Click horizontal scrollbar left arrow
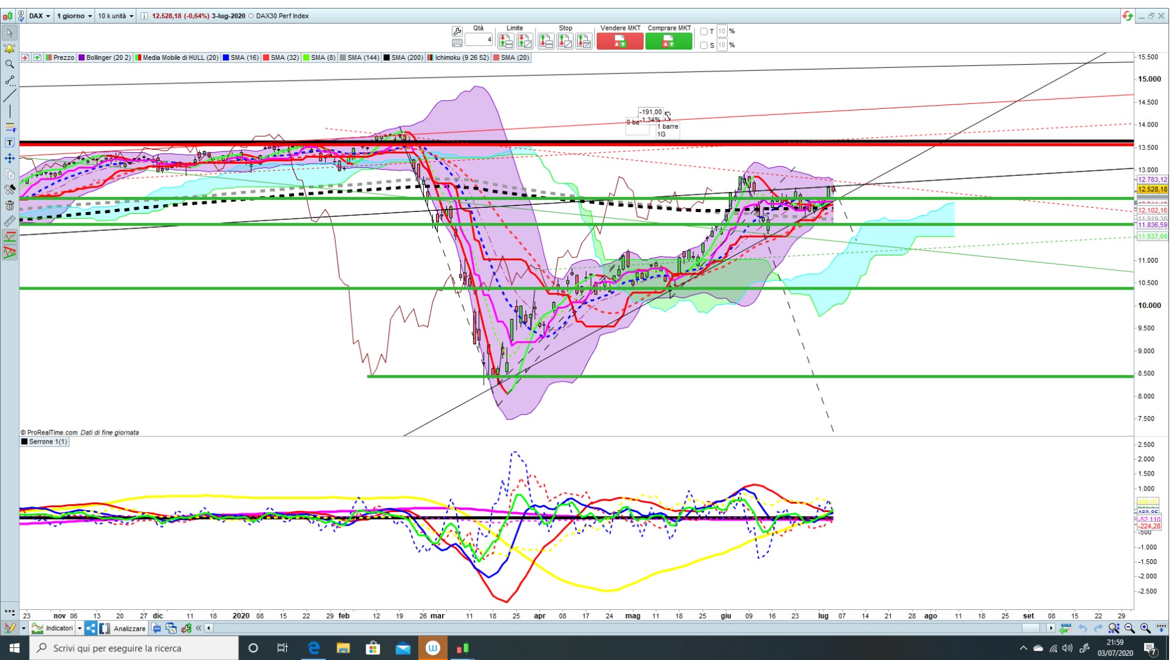The height and width of the screenshot is (660, 1174). click(209, 628)
